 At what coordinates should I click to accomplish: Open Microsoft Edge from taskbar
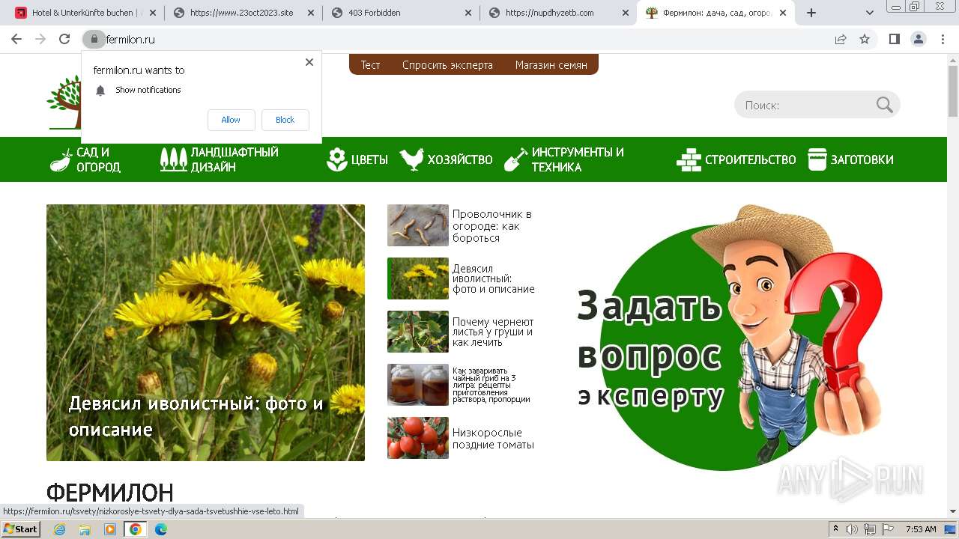click(x=160, y=529)
